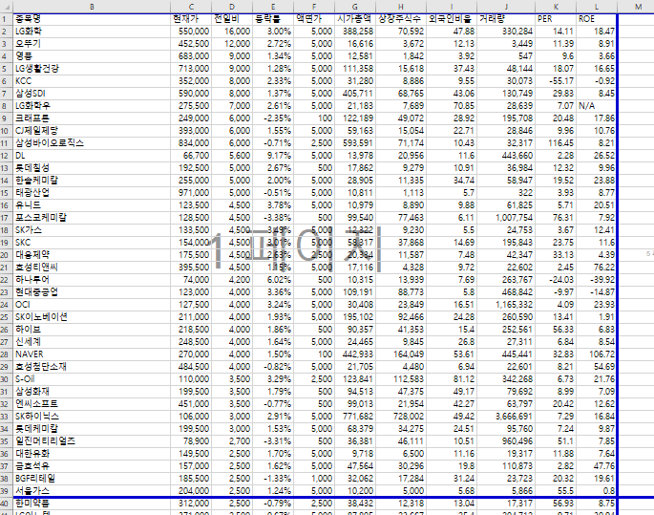Click the -39.92 ROE cell
The height and width of the screenshot is (515, 654).
tap(597, 280)
